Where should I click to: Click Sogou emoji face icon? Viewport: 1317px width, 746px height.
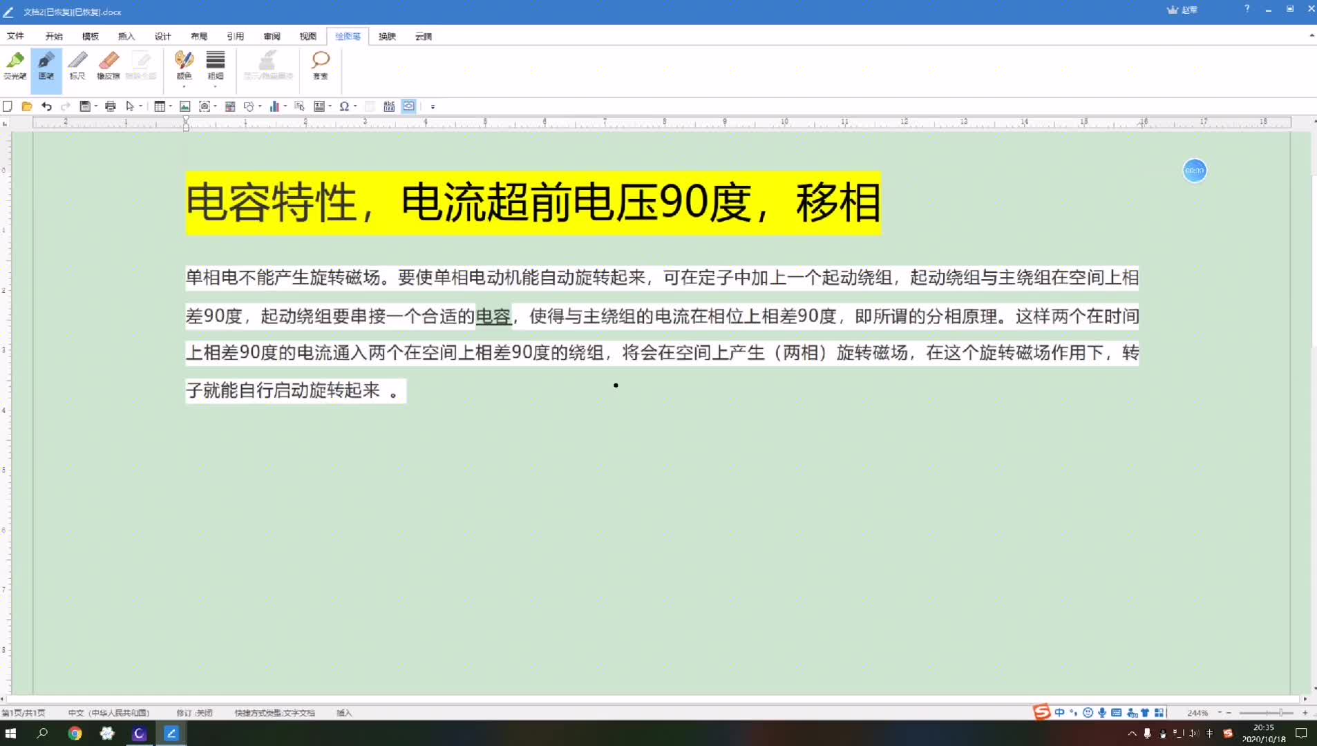click(1088, 712)
